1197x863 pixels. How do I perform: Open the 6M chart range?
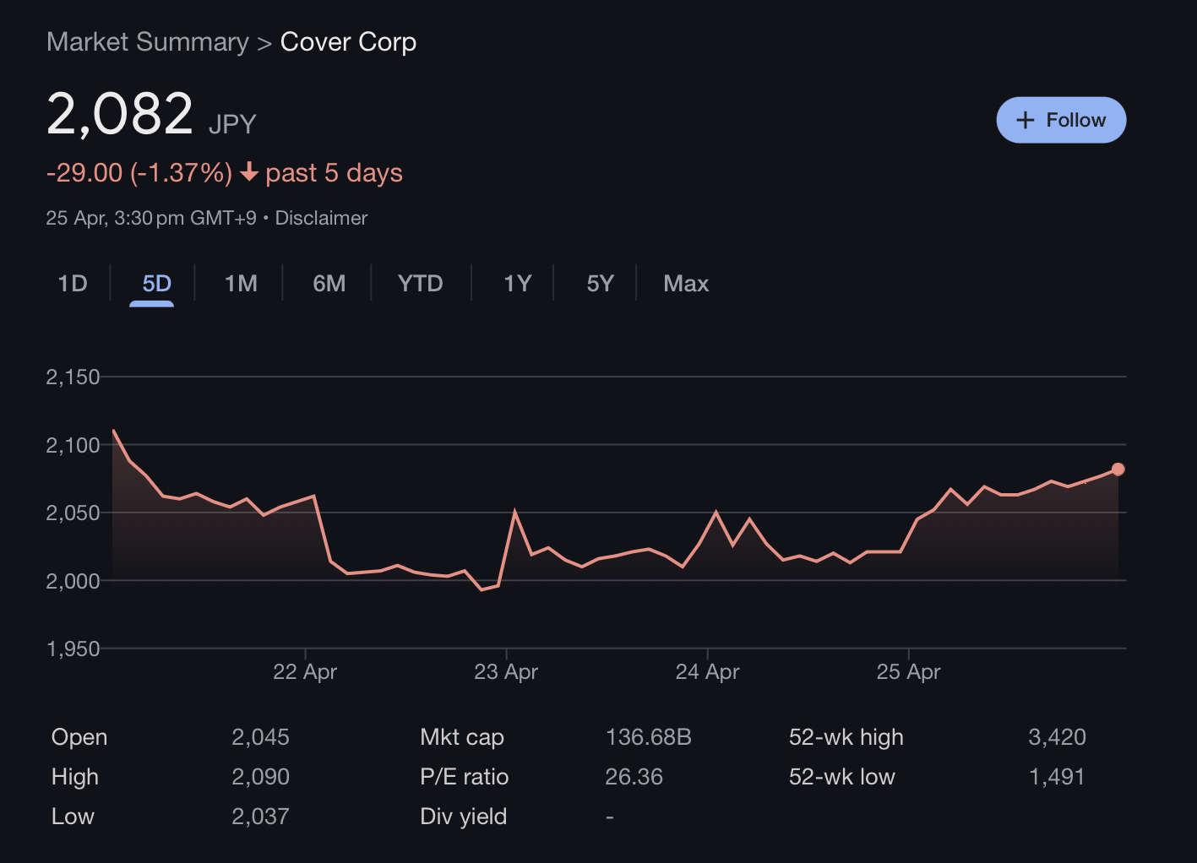coord(329,284)
